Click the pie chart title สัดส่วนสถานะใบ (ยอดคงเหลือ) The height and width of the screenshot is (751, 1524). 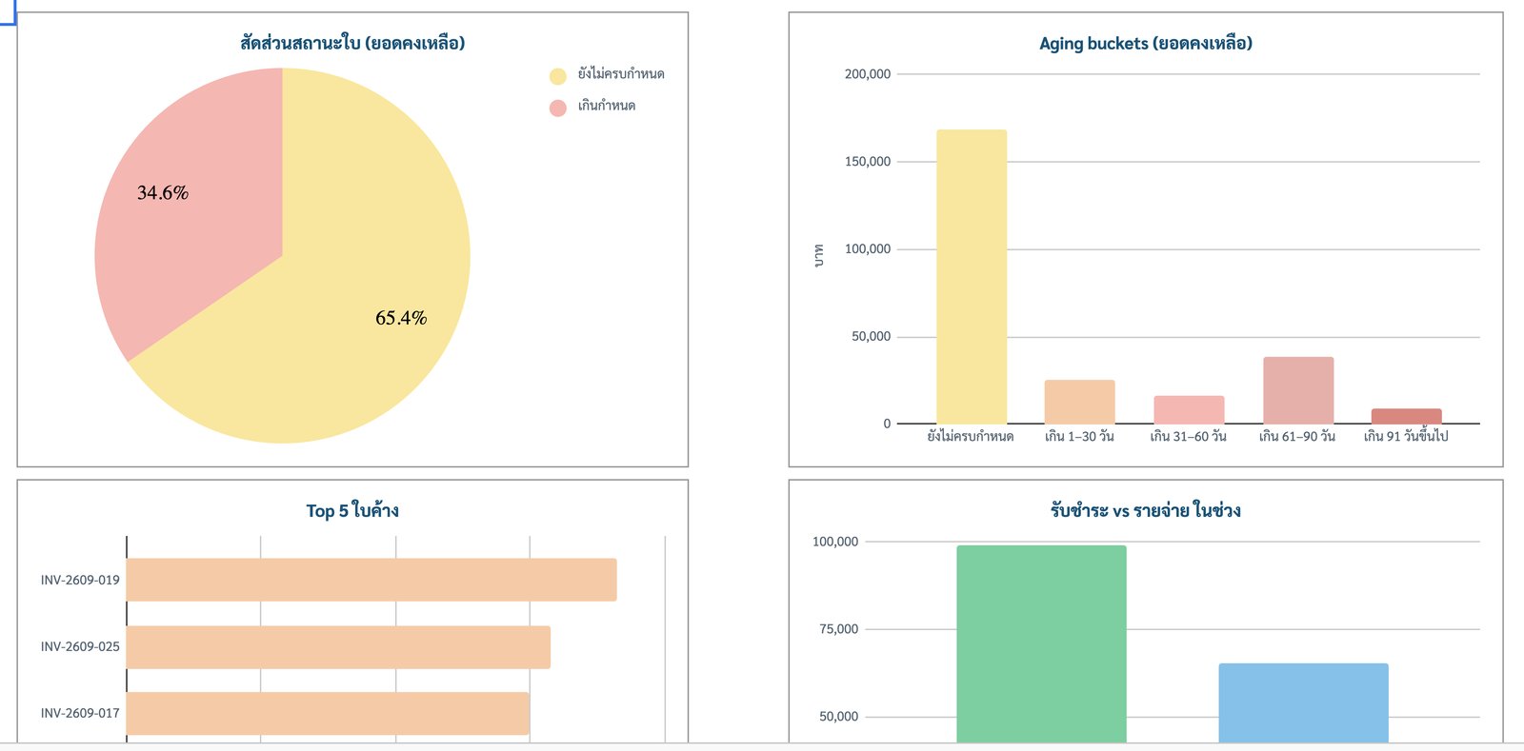352,43
